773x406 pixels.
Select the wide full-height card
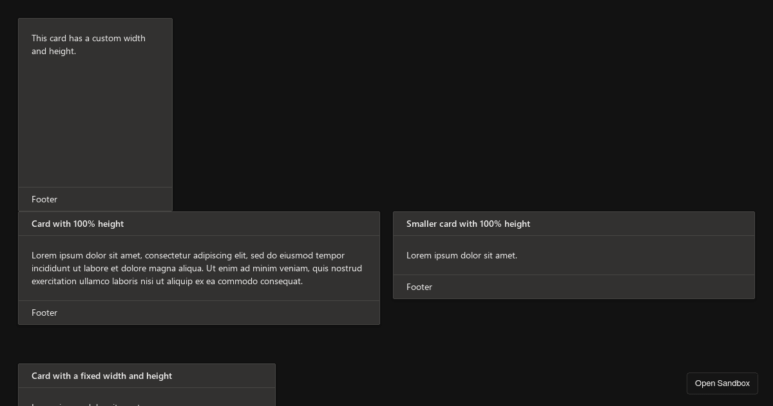point(199,268)
